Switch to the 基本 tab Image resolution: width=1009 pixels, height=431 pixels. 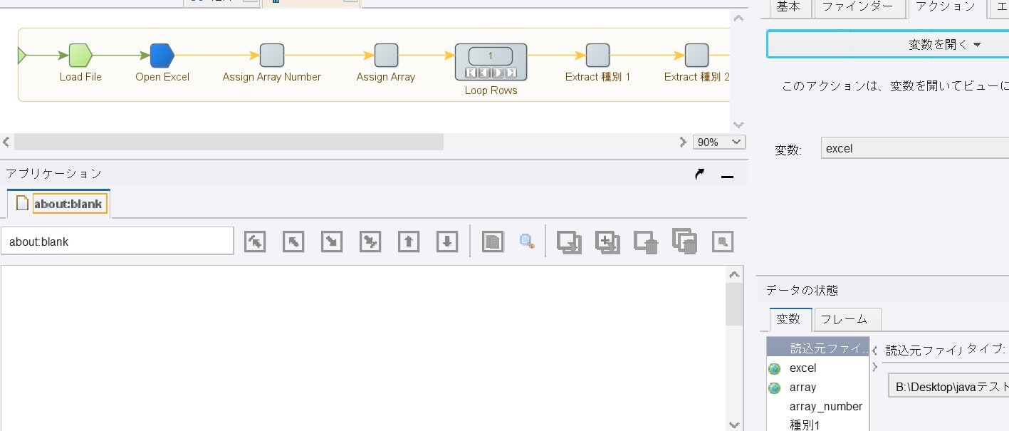(788, 7)
